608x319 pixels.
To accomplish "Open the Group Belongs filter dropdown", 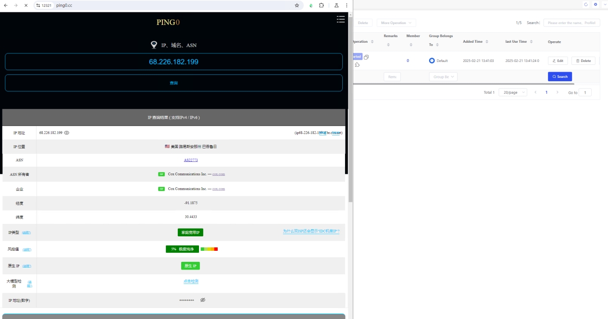I will tap(443, 77).
